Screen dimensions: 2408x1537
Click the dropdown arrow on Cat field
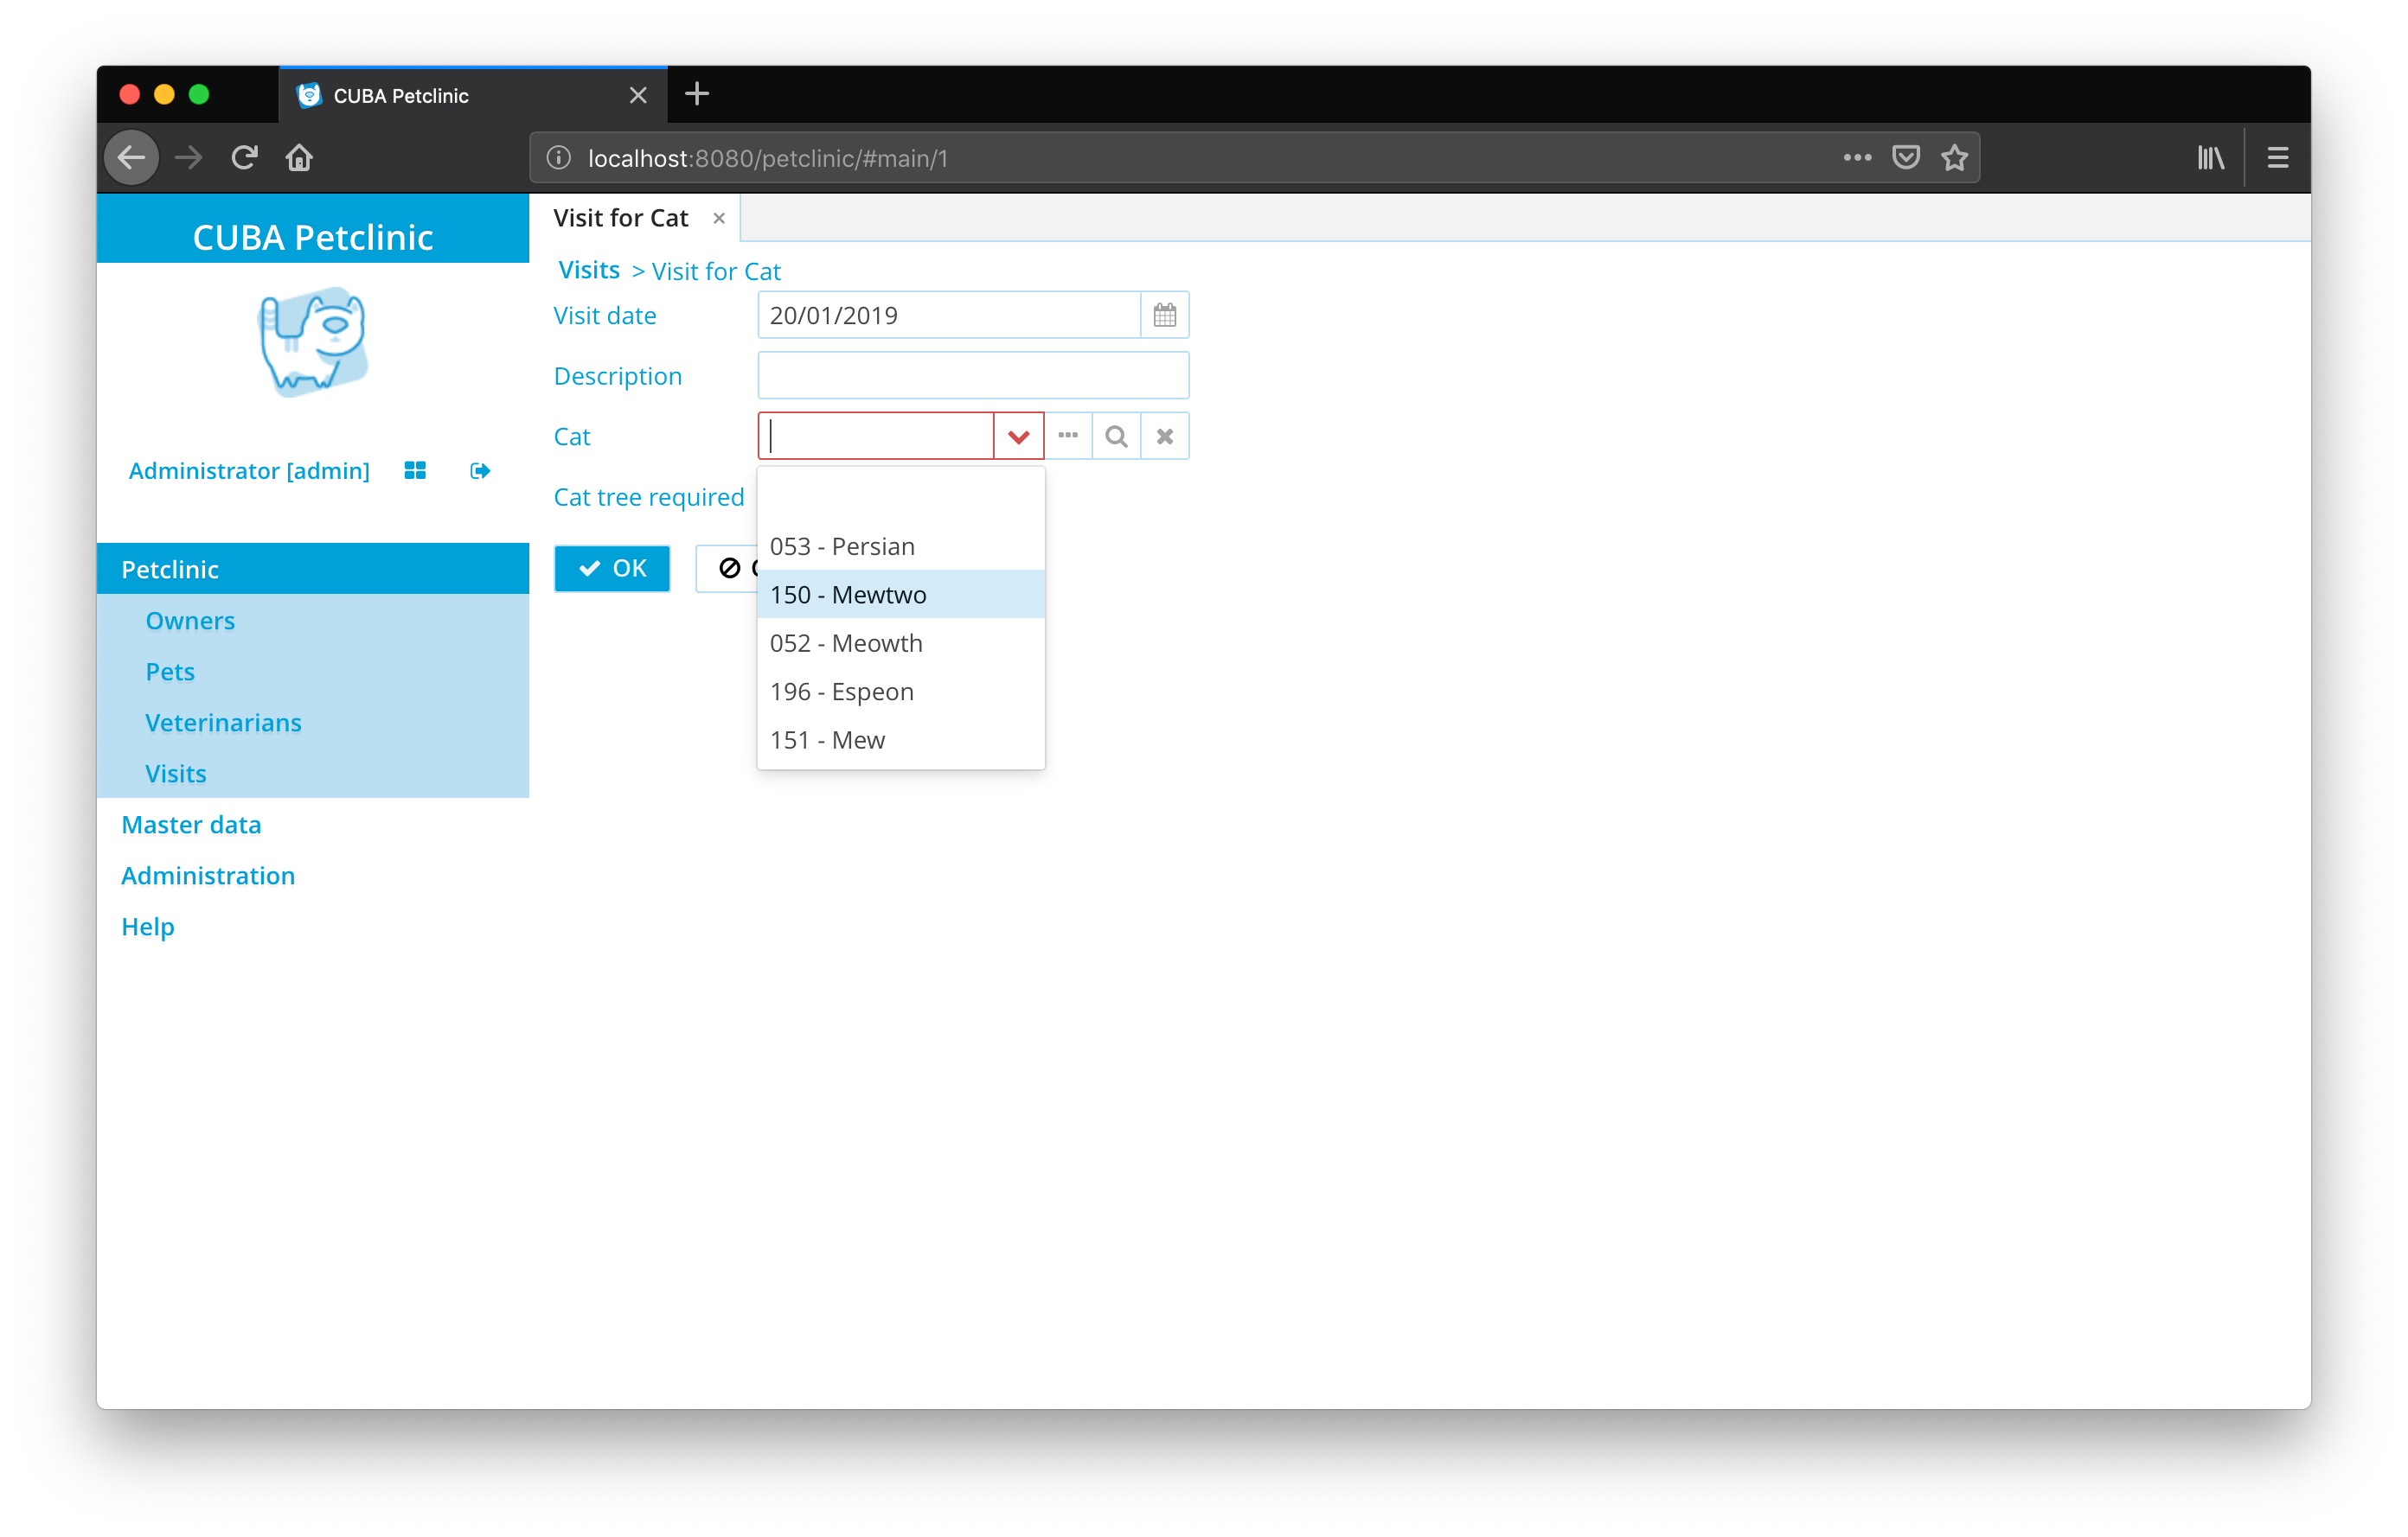coord(1020,435)
